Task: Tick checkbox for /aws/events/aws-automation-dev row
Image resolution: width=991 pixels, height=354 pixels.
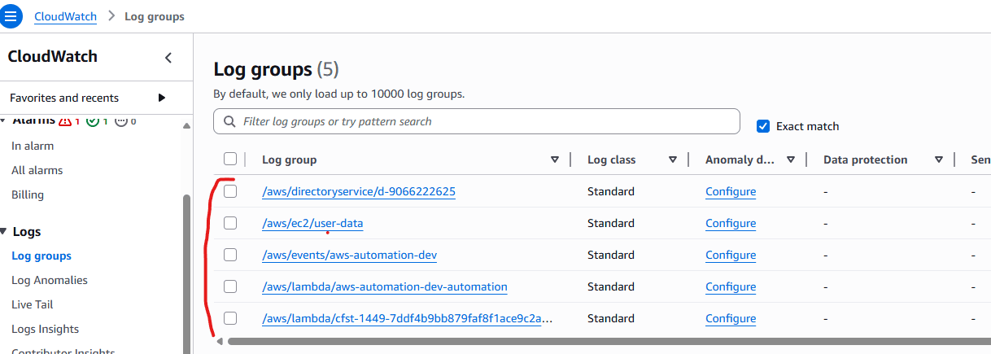Action: point(230,255)
